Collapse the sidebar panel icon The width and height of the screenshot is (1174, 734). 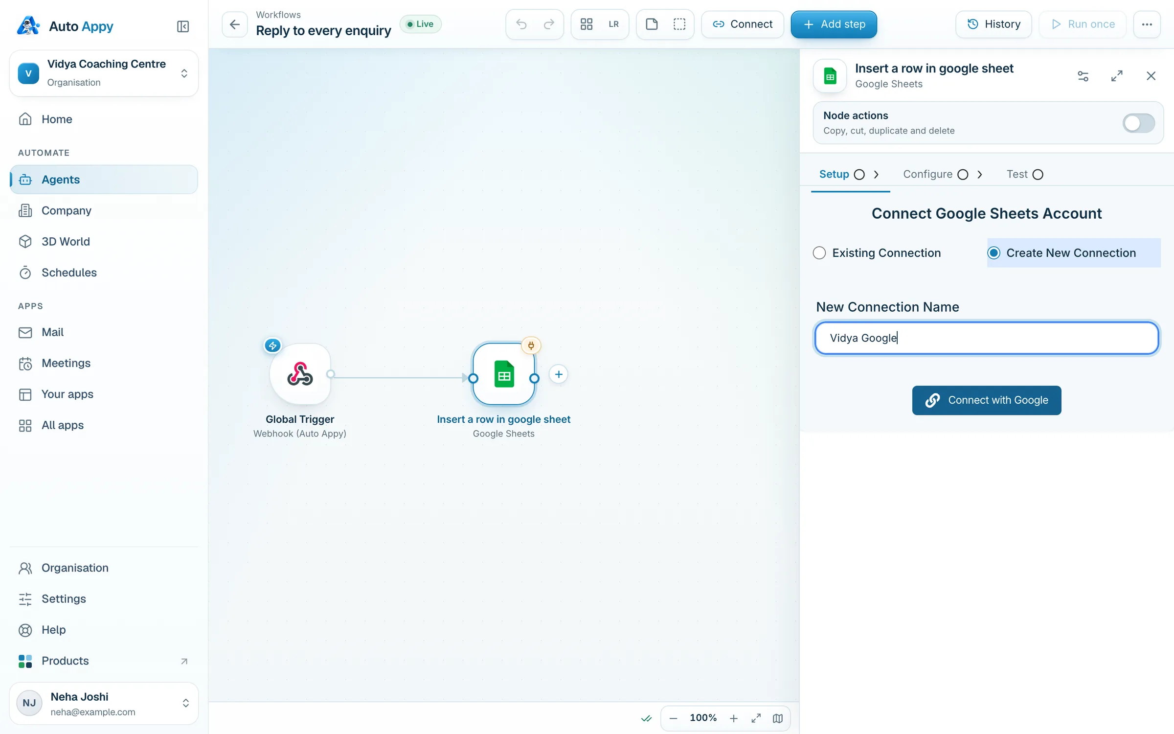182,26
